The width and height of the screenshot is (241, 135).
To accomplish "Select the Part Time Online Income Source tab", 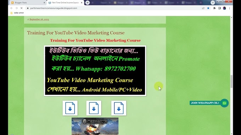I will pyautogui.click(x=66, y=2).
